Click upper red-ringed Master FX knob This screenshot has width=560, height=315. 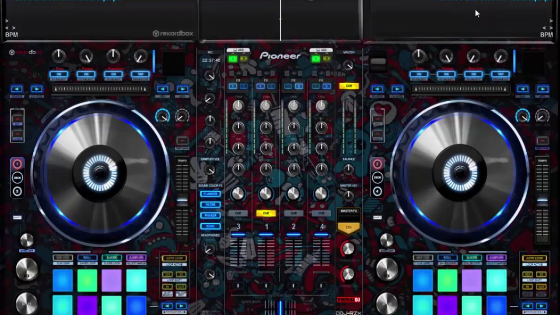[x=348, y=249]
